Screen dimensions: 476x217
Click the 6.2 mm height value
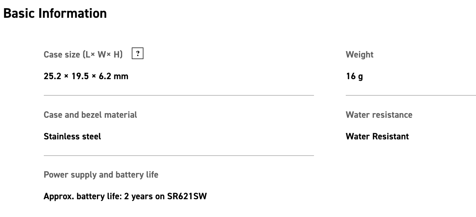[113, 76]
